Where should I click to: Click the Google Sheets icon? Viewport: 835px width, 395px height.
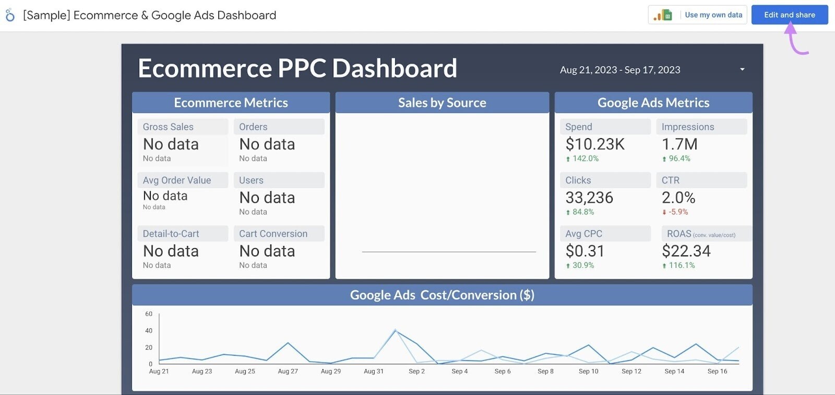pos(667,14)
